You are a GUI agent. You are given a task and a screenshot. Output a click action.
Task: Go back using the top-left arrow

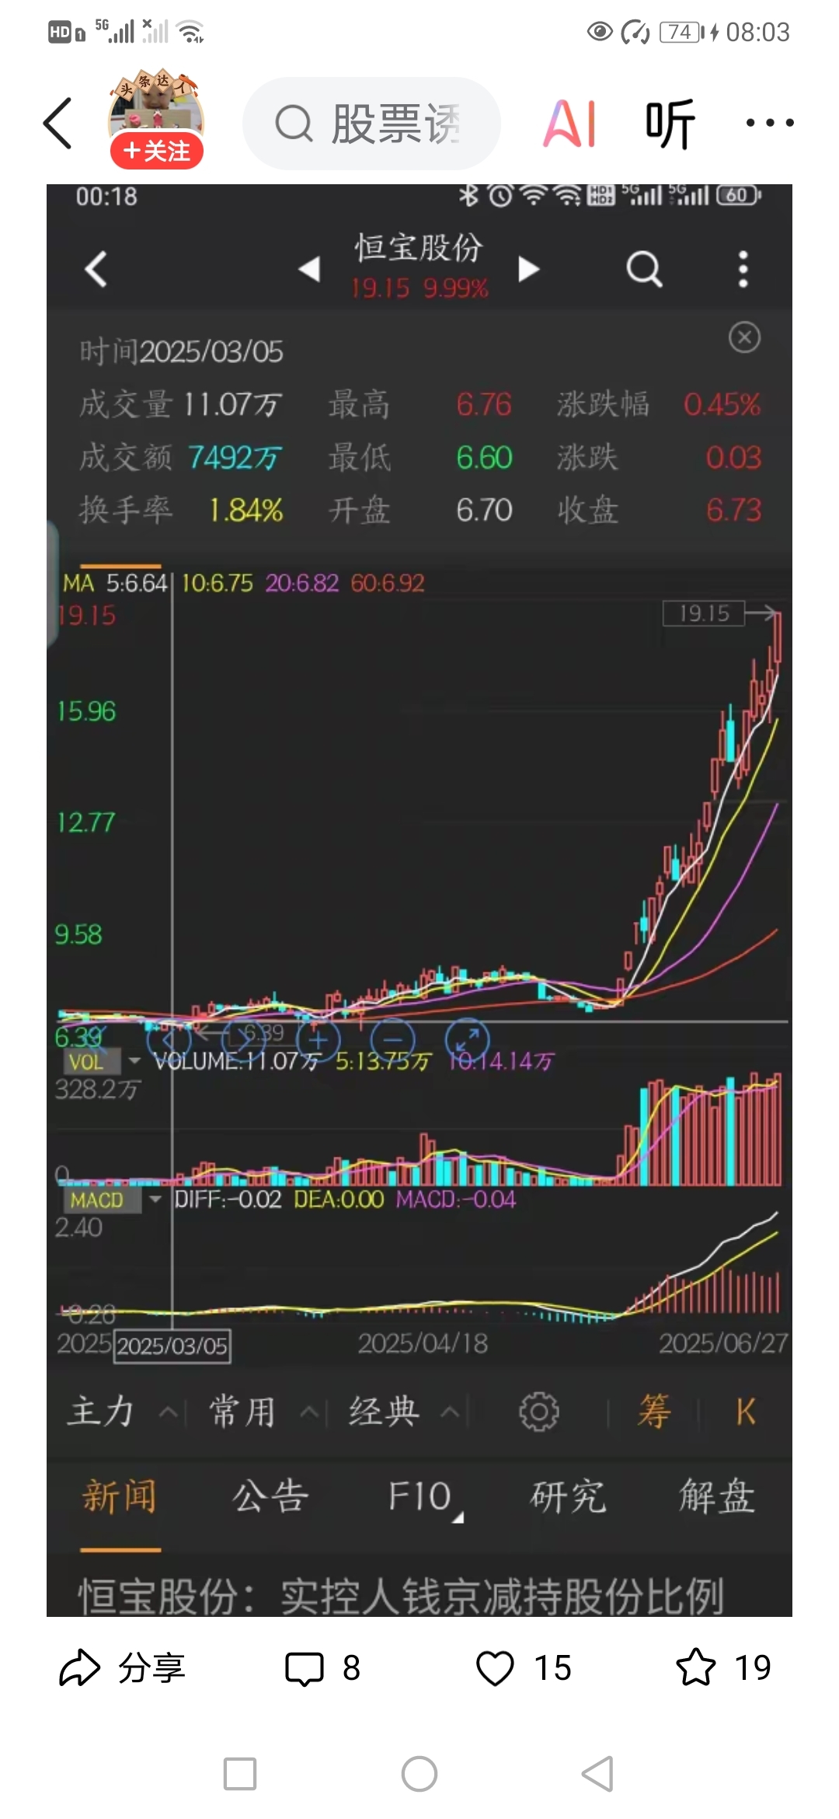[57, 123]
